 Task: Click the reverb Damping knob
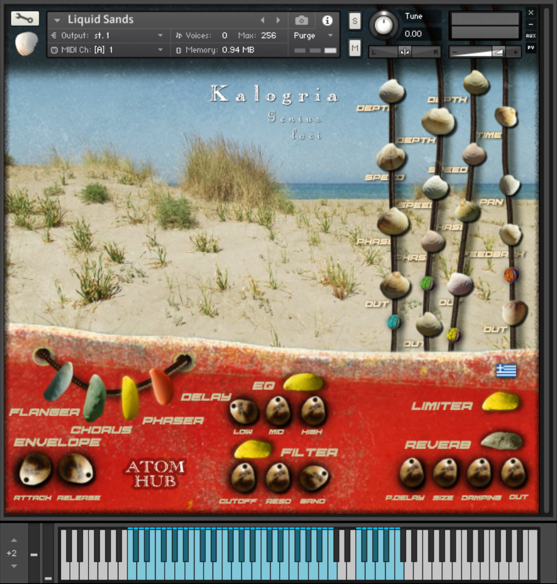[x=479, y=472]
